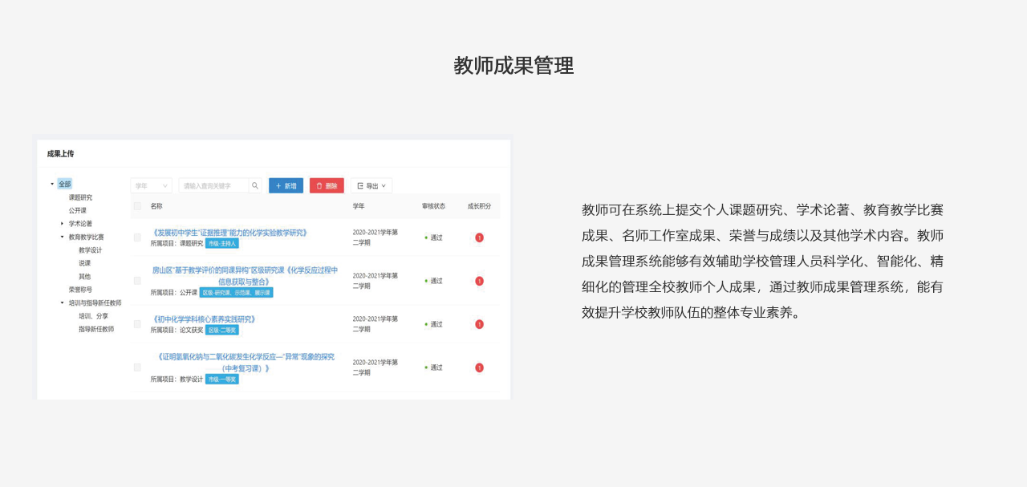Click the red 删除 button

click(x=327, y=186)
